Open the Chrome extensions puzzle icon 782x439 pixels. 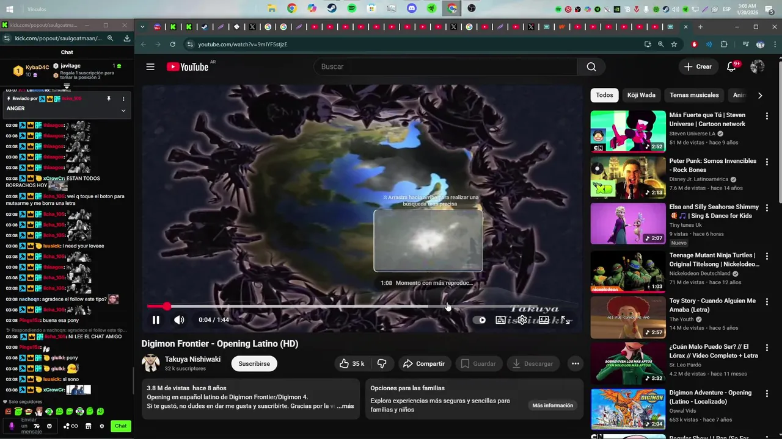(x=724, y=45)
